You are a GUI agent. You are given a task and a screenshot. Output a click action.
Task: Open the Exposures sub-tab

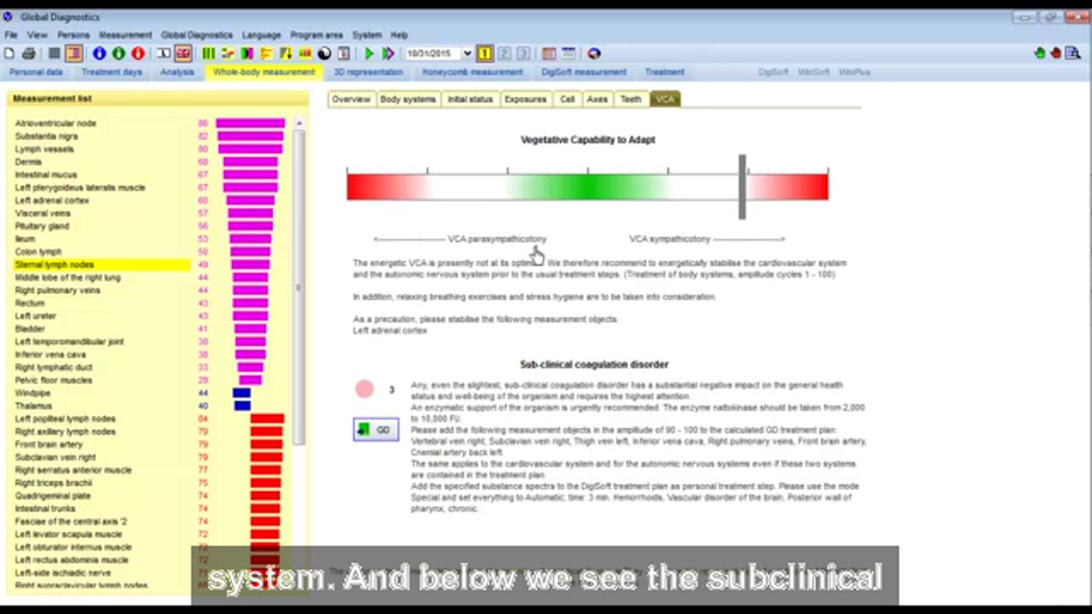pyautogui.click(x=526, y=99)
